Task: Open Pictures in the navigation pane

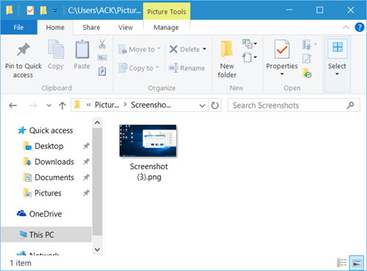Action: [42, 193]
